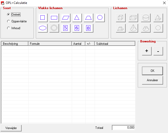This screenshot has width=168, height=133.
Task: Click the truncated cone body icon
Action: [146, 28]
